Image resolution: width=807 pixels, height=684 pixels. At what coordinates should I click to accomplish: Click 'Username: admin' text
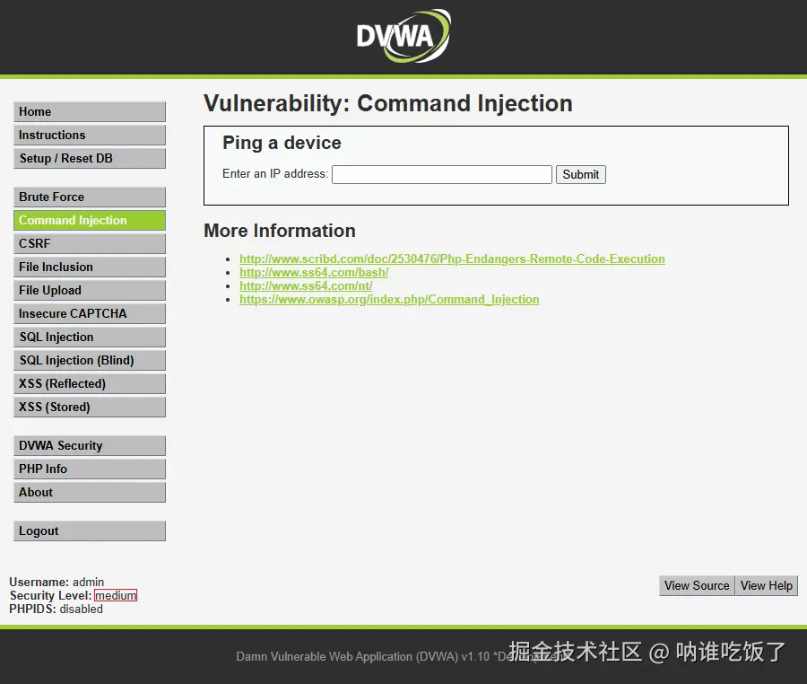pos(56,582)
